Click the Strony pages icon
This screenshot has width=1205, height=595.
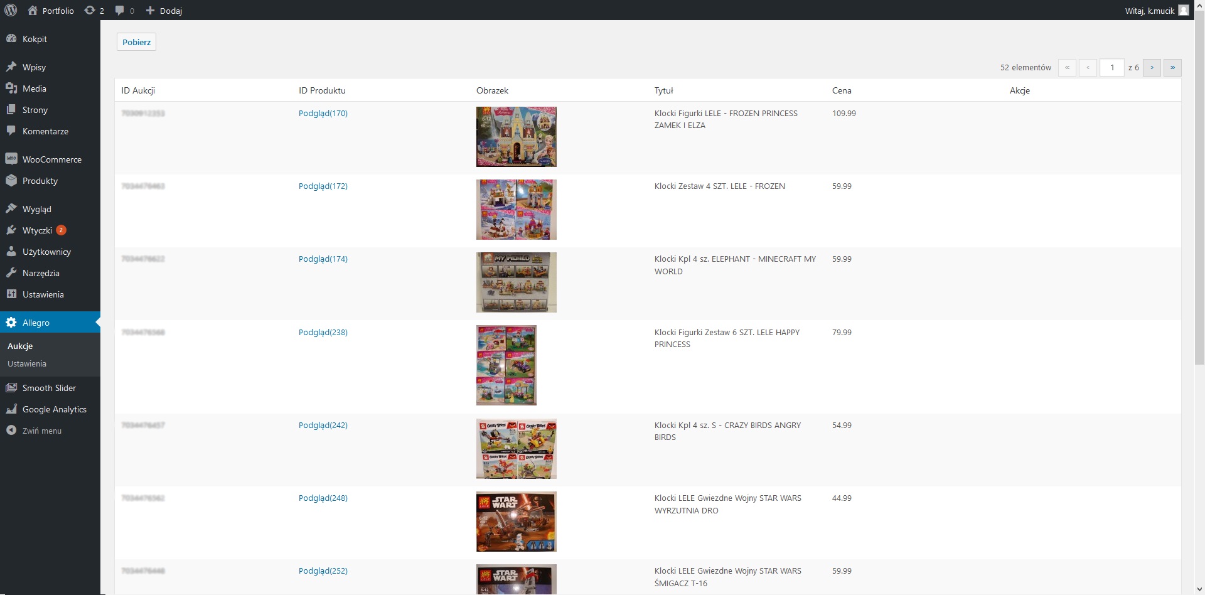tap(11, 109)
